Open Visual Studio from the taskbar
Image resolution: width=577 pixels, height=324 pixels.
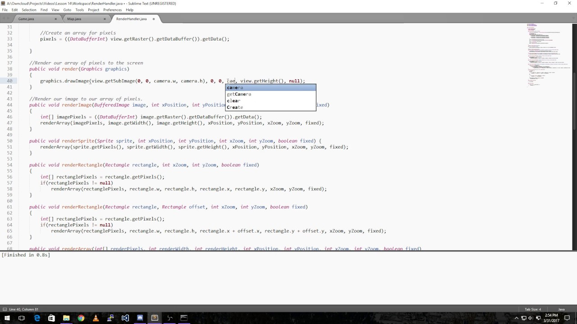click(x=125, y=318)
